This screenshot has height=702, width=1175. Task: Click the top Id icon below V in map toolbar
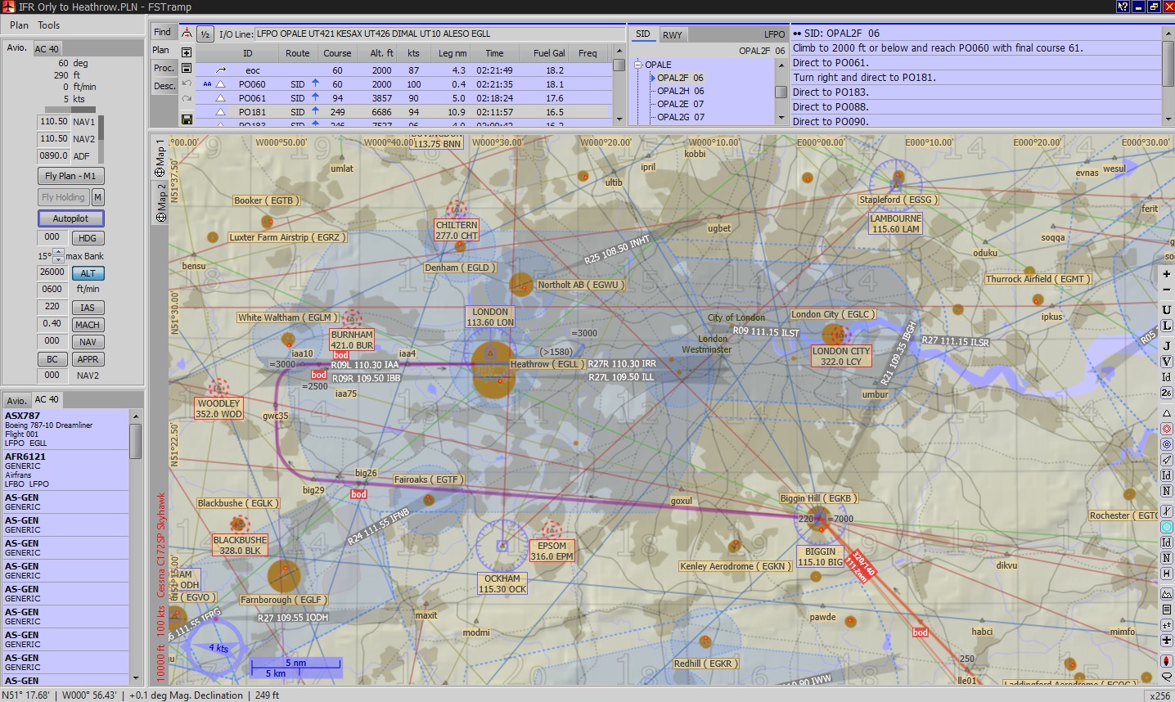[x=1167, y=377]
